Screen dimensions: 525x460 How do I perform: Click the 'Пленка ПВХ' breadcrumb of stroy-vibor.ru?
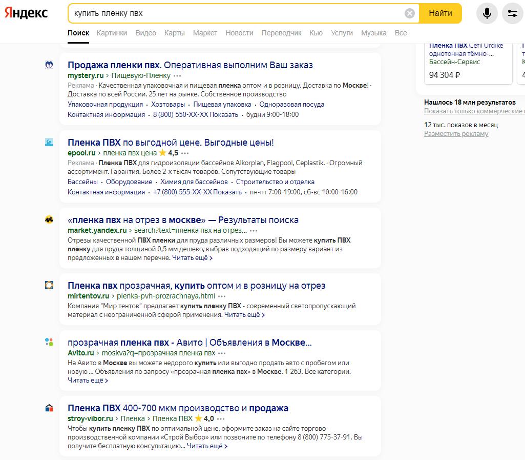(173, 418)
